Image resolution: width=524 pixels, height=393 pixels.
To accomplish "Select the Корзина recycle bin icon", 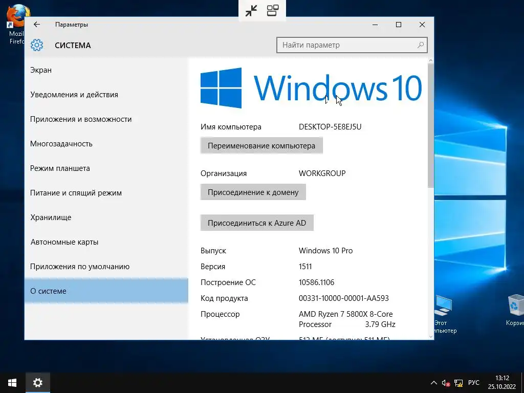I will pos(515,310).
